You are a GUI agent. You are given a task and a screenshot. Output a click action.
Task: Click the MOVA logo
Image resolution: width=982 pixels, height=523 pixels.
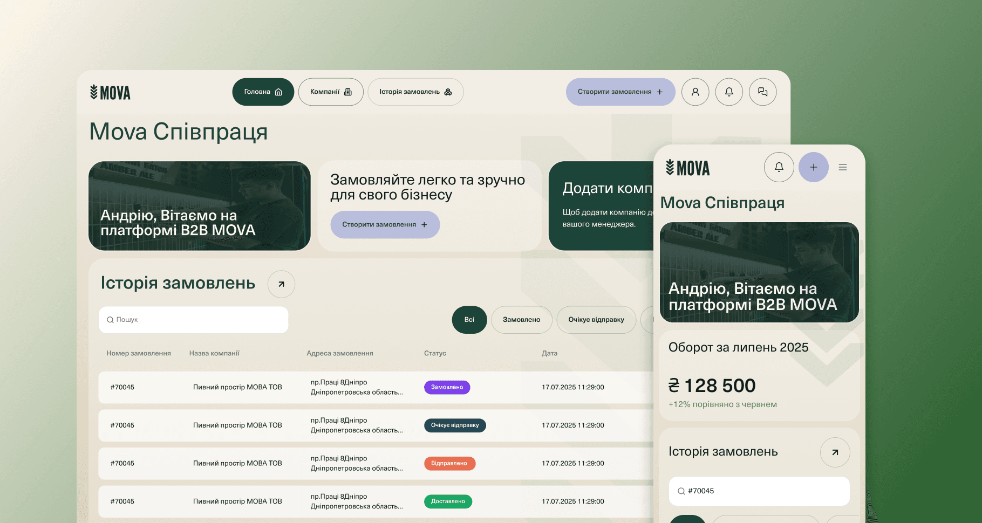pyautogui.click(x=110, y=92)
